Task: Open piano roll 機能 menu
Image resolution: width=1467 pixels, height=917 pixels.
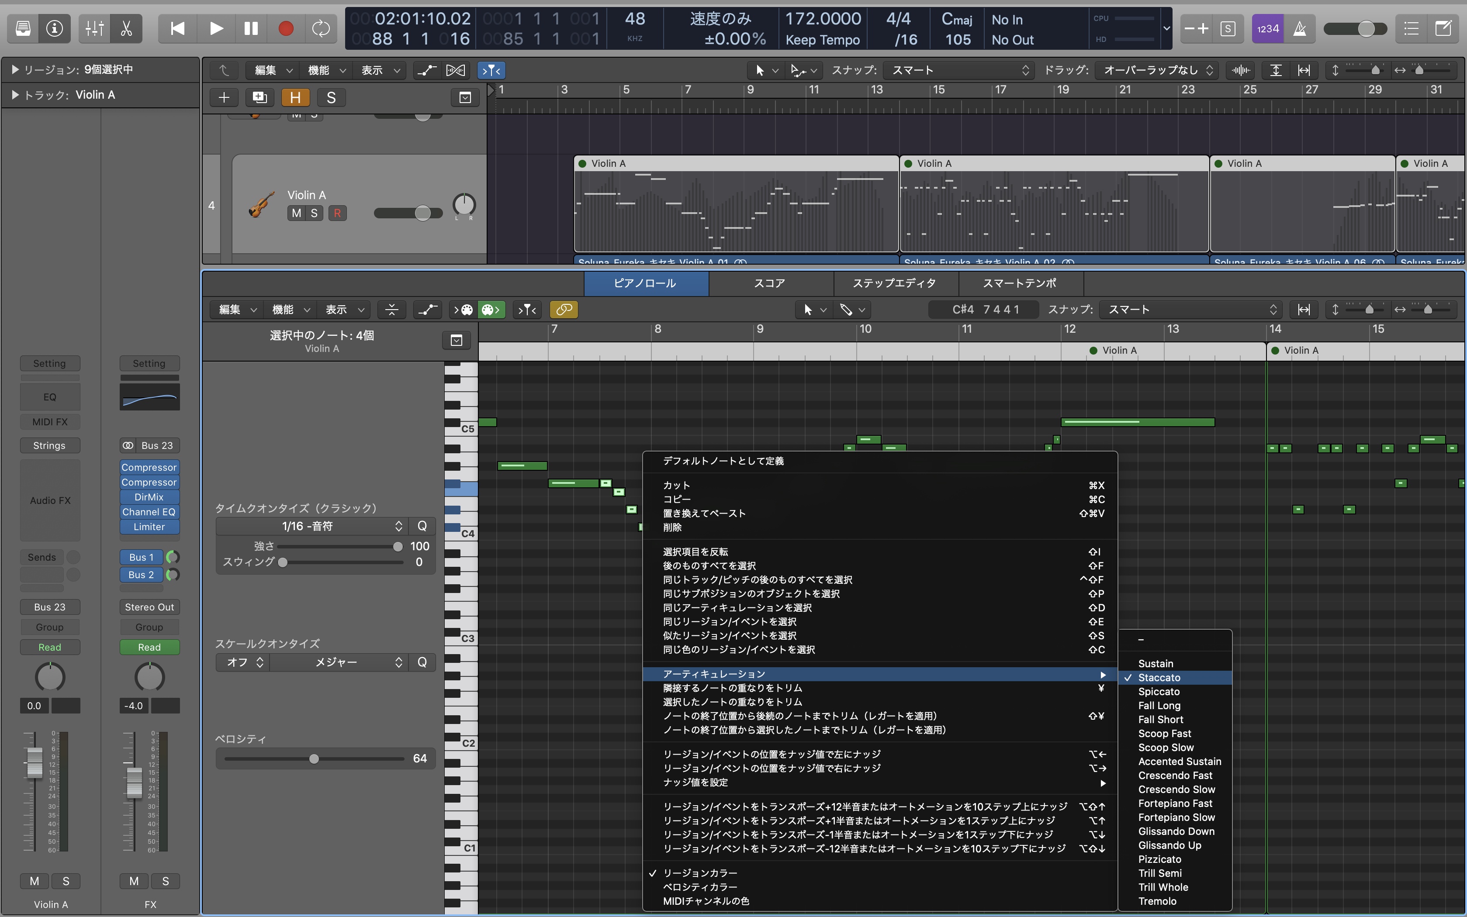Action: click(291, 310)
